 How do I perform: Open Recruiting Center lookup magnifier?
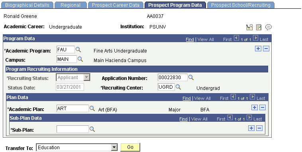click(x=178, y=87)
